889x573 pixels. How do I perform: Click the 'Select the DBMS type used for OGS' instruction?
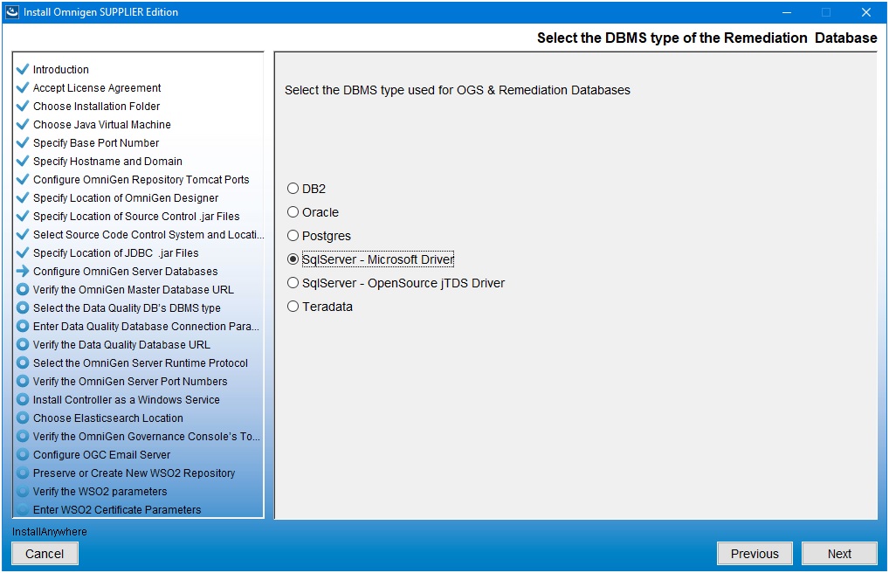[x=457, y=90]
